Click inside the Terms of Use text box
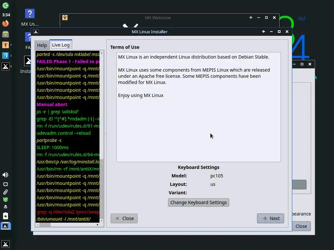The width and height of the screenshot is (334, 250). pyautogui.click(x=198, y=107)
